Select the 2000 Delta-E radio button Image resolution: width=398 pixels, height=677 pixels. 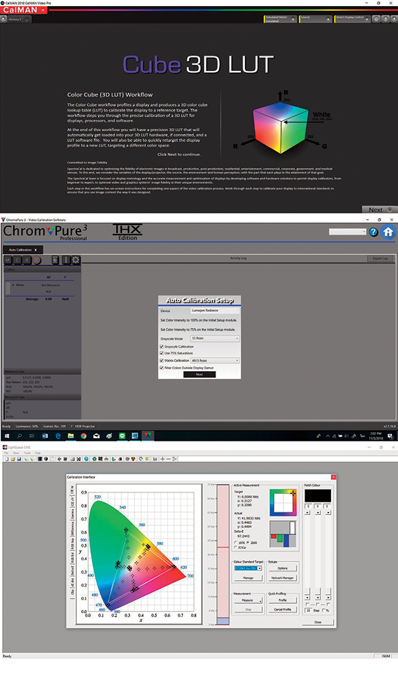(248, 543)
